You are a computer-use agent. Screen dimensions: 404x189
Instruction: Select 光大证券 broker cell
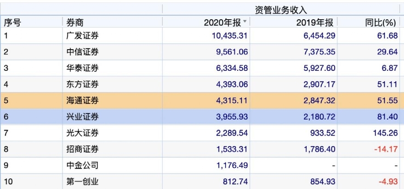click(82, 133)
